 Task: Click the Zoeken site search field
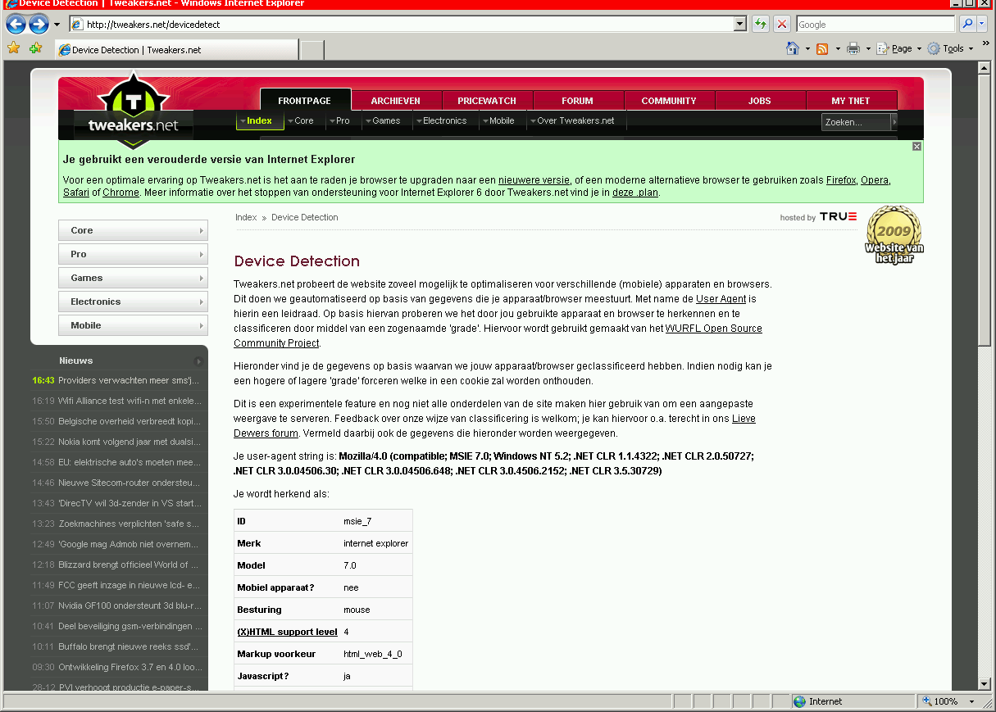[856, 122]
